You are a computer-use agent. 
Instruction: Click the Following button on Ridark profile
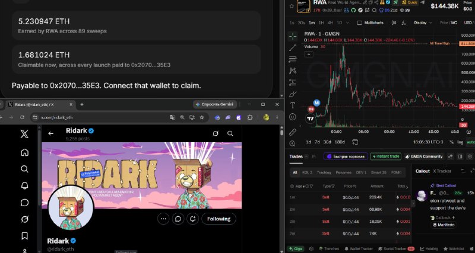218,219
